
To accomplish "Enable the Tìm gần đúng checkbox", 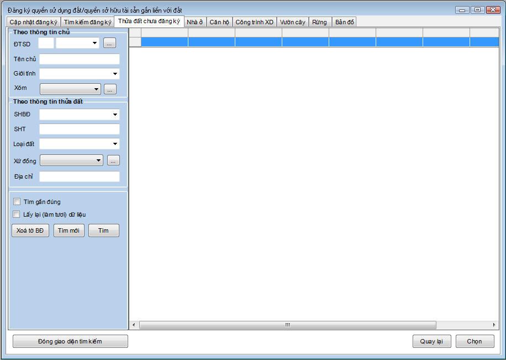I will click(17, 202).
